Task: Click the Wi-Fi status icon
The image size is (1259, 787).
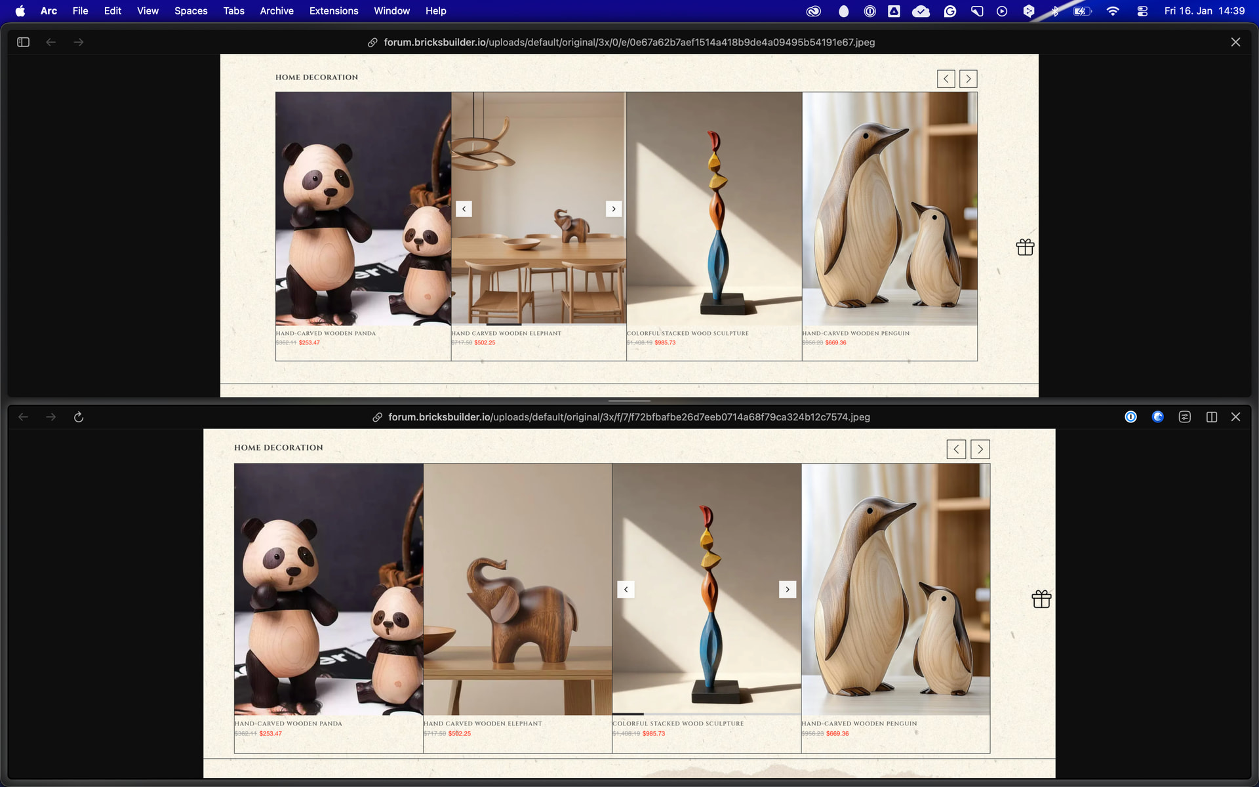Action: point(1113,11)
